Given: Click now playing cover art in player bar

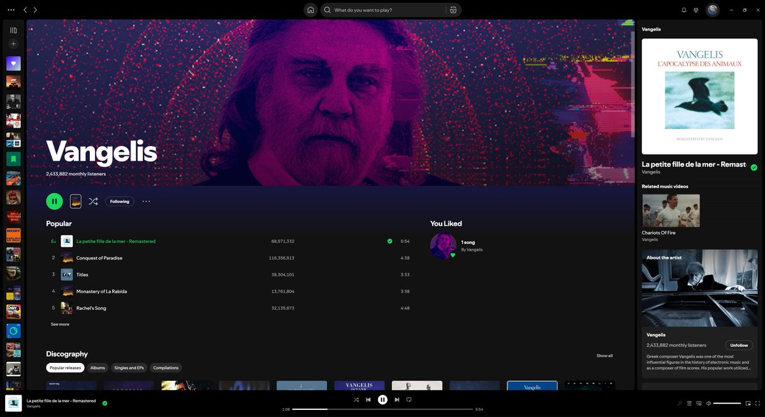Looking at the screenshot, I should coord(13,403).
